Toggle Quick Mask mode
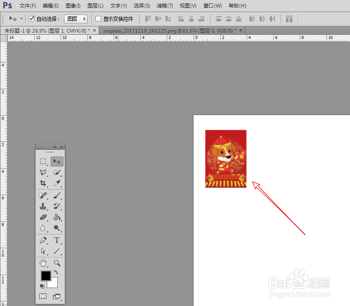This screenshot has width=350, height=306. (43, 296)
